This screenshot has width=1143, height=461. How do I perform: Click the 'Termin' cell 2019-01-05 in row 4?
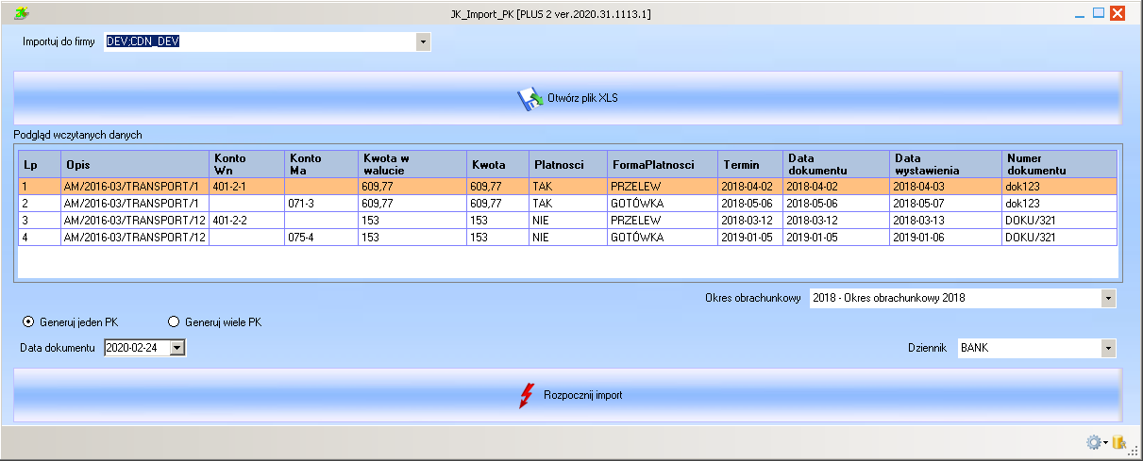click(x=749, y=238)
